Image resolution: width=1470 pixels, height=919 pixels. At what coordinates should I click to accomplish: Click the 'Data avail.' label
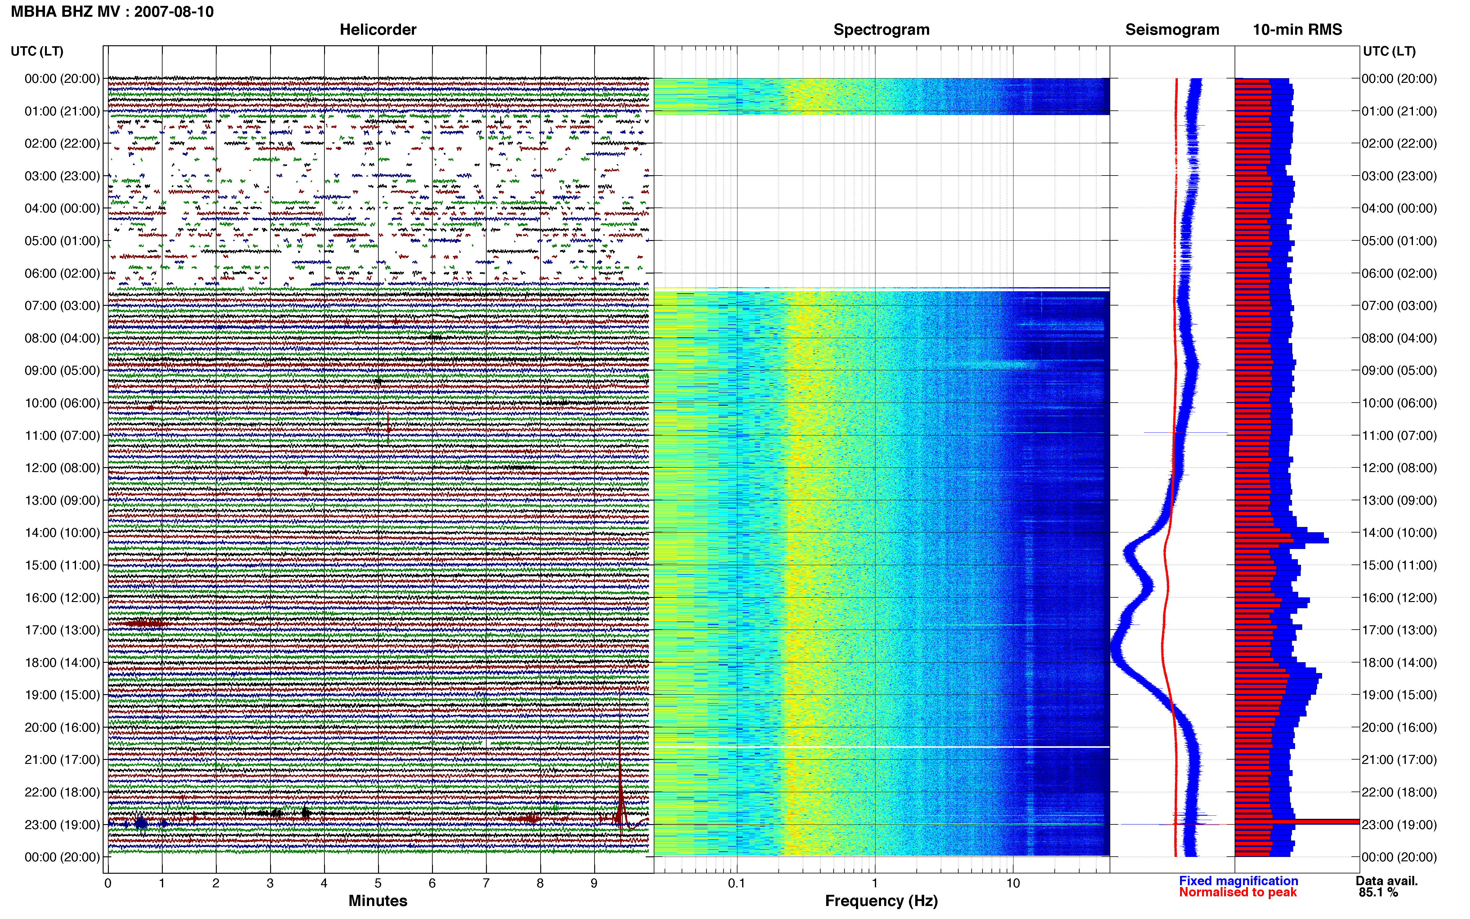point(1387,881)
